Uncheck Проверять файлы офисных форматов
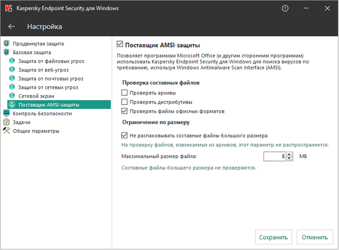339x250 pixels. pos(125,111)
